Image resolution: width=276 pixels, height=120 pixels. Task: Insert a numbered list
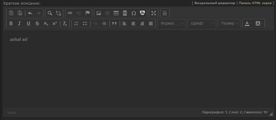(76, 23)
